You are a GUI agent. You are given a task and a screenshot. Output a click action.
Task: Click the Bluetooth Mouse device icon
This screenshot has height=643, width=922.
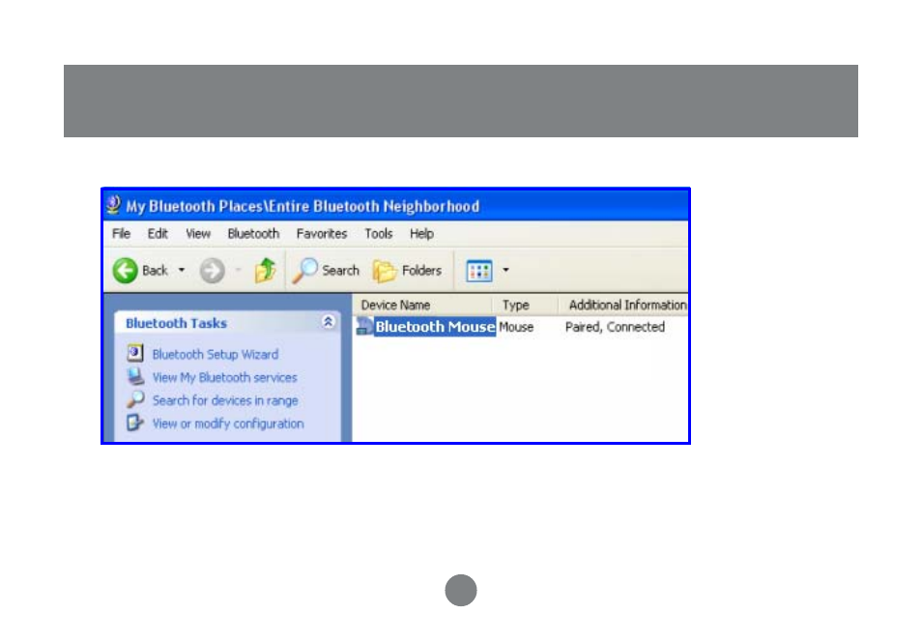pyautogui.click(x=364, y=326)
